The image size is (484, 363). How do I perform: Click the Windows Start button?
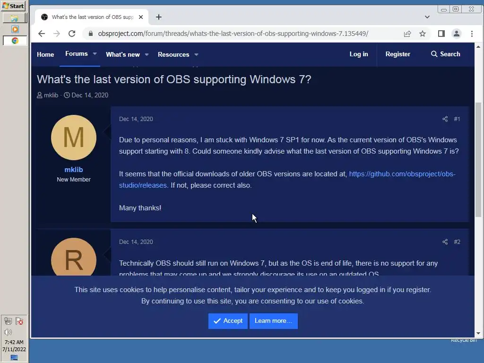(x=13, y=6)
